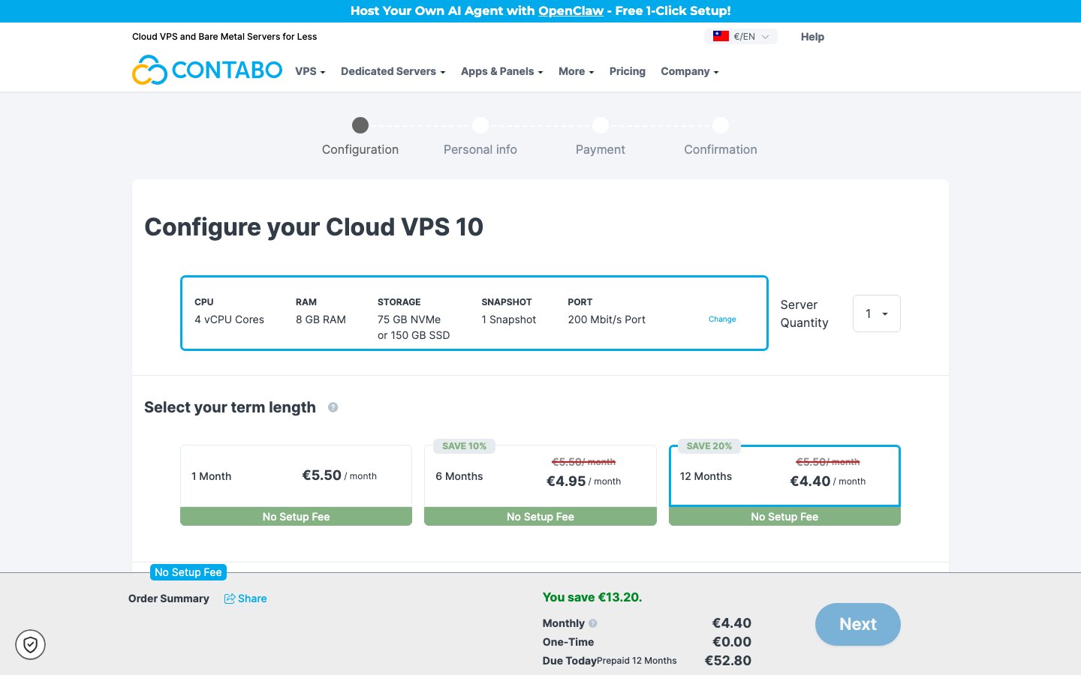Open the €/EN currency language selector
Image resolution: width=1081 pixels, height=675 pixels.
coord(741,36)
